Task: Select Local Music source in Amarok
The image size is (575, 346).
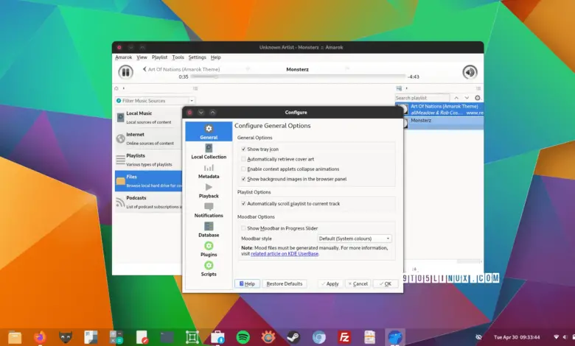Action: click(148, 118)
